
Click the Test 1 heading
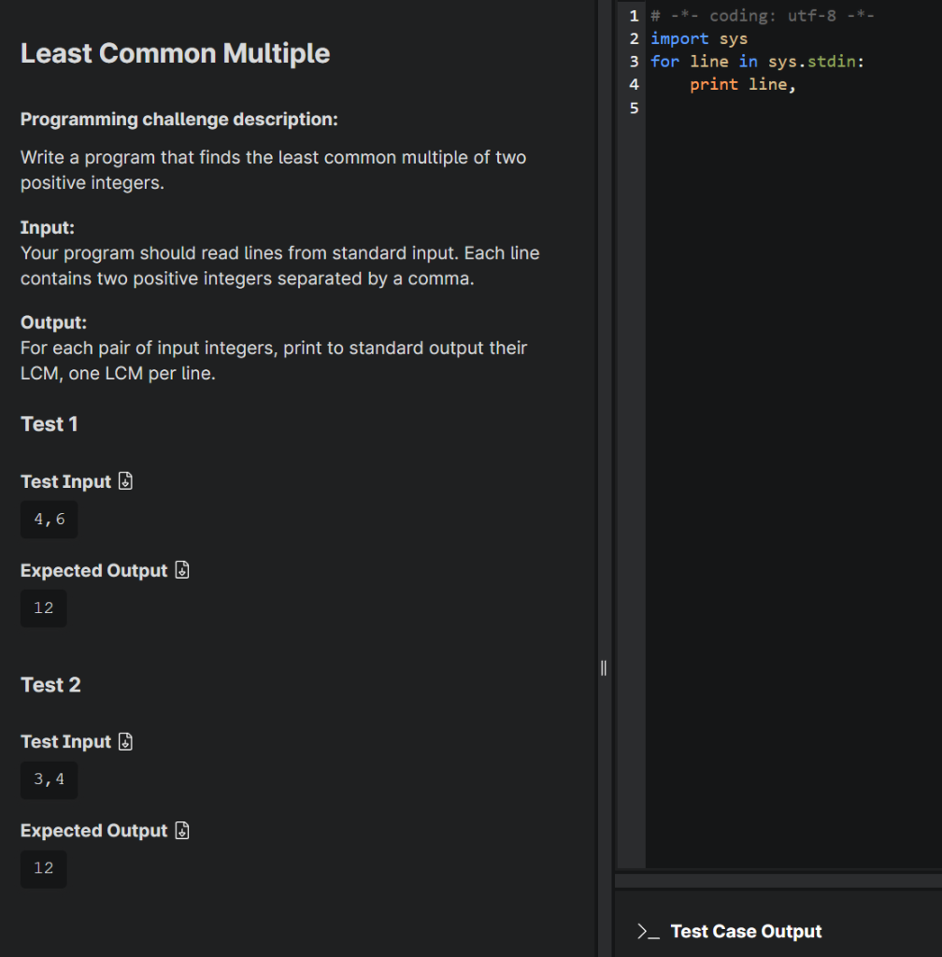click(49, 423)
